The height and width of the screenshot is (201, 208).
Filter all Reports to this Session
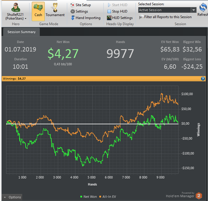coord(165,17)
